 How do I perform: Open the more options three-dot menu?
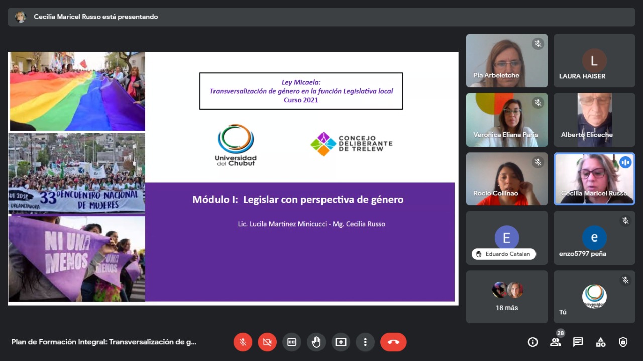point(365,342)
